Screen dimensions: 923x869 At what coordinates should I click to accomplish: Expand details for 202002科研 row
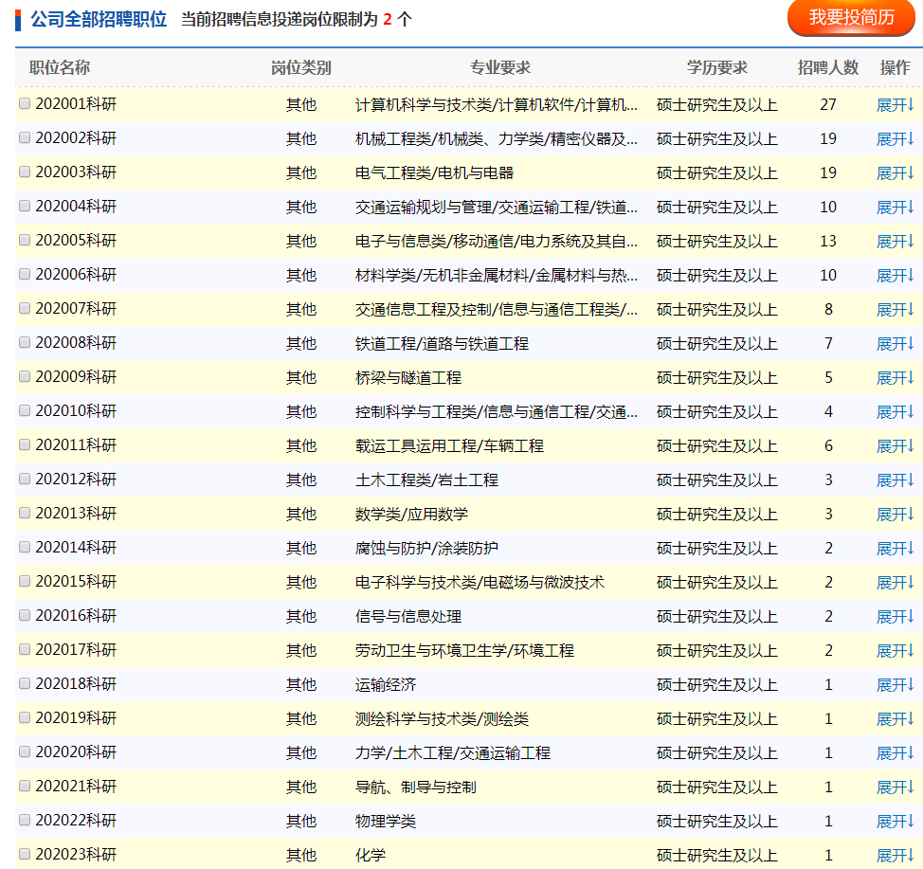coord(895,138)
